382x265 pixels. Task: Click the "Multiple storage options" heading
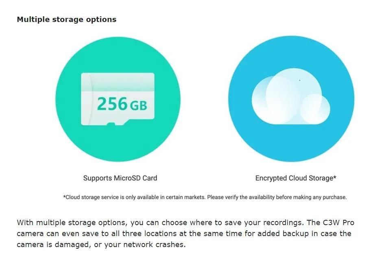[66, 20]
